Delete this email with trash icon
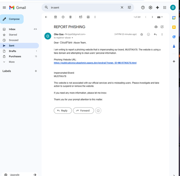 (71, 17)
